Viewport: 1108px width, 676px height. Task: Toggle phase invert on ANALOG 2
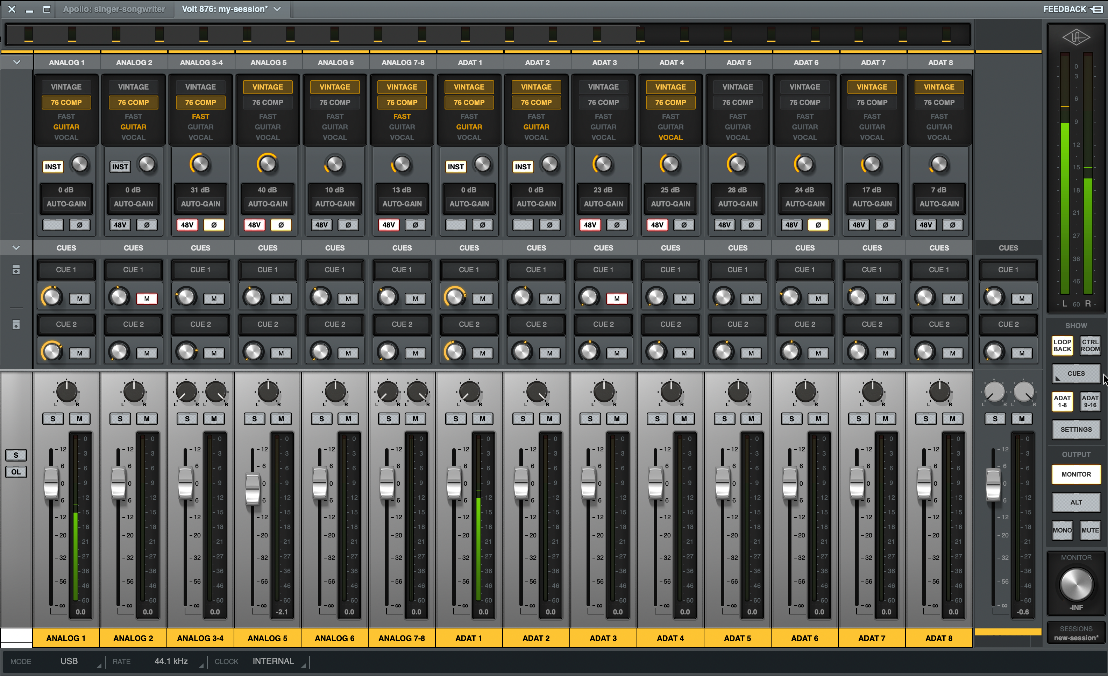pyautogui.click(x=146, y=225)
